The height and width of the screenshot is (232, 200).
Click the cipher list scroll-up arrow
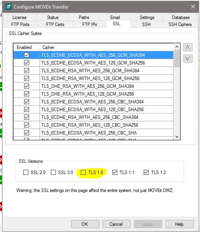177,47
